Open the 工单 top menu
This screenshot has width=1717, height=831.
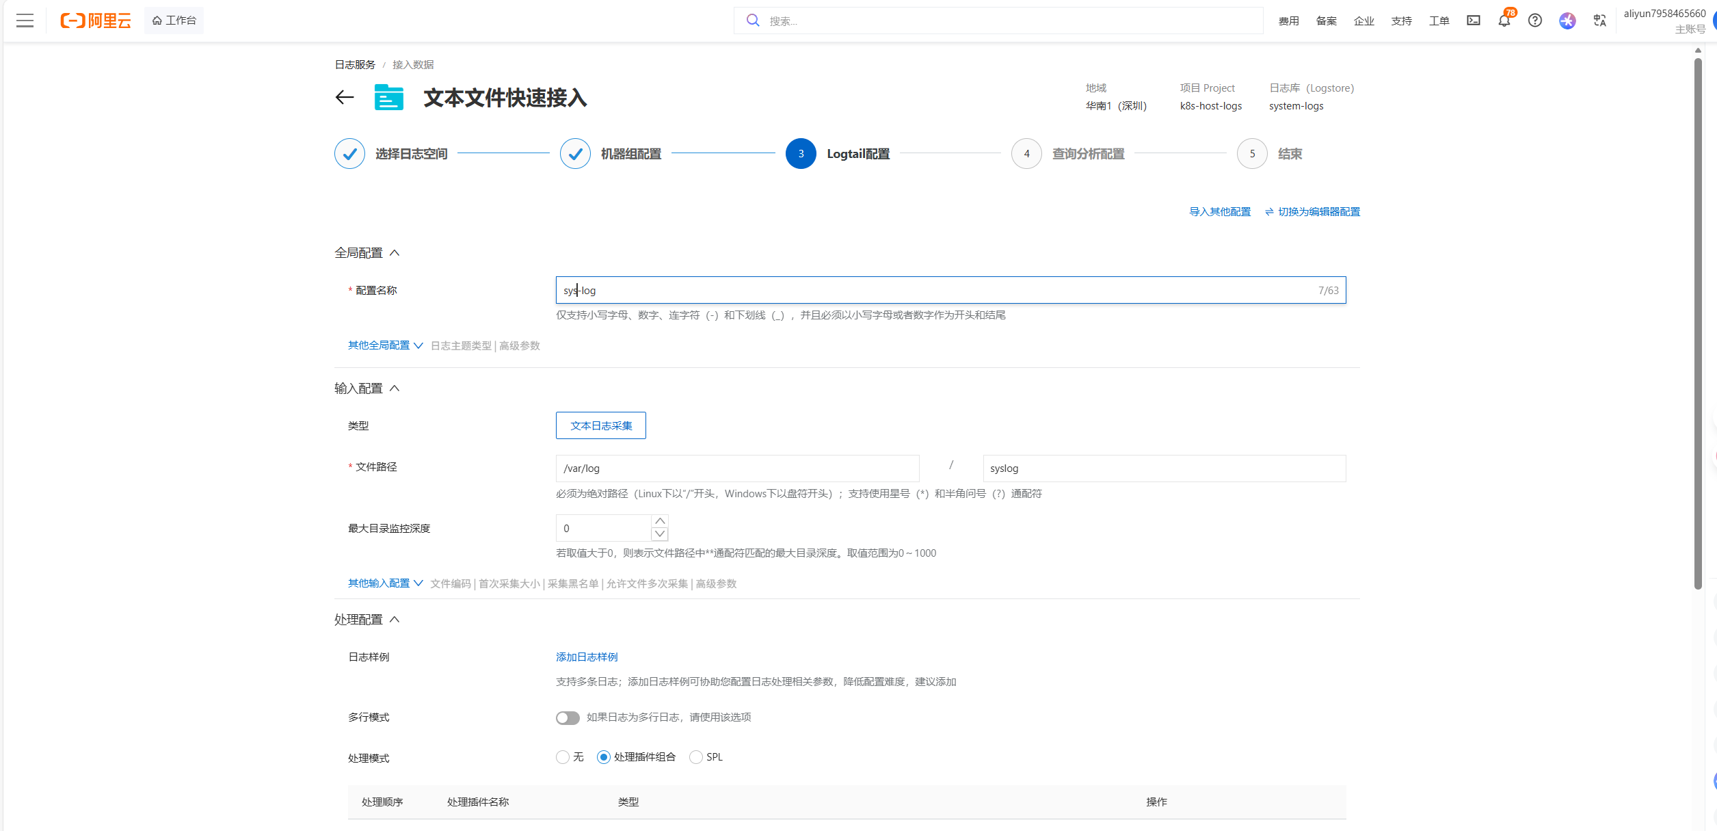[x=1439, y=21]
